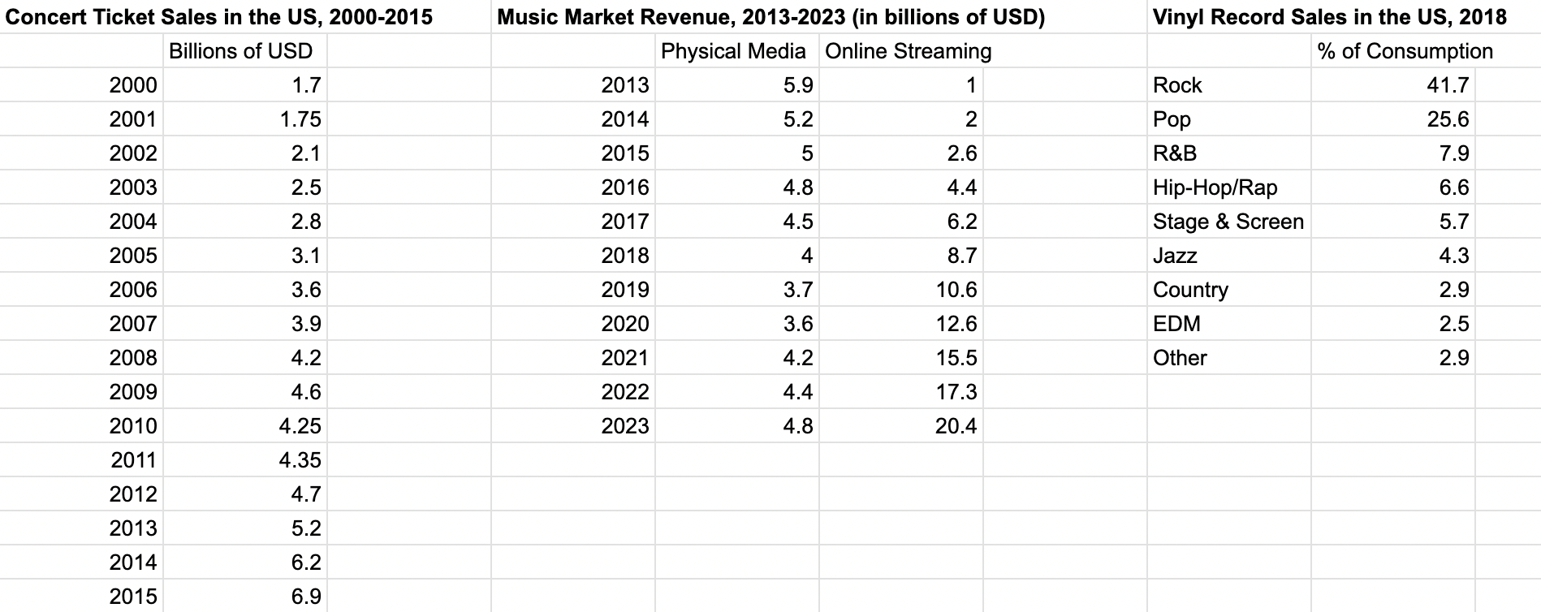Select the Concert Ticket Sales title cell
This screenshot has height=612, width=1541.
pos(219,17)
